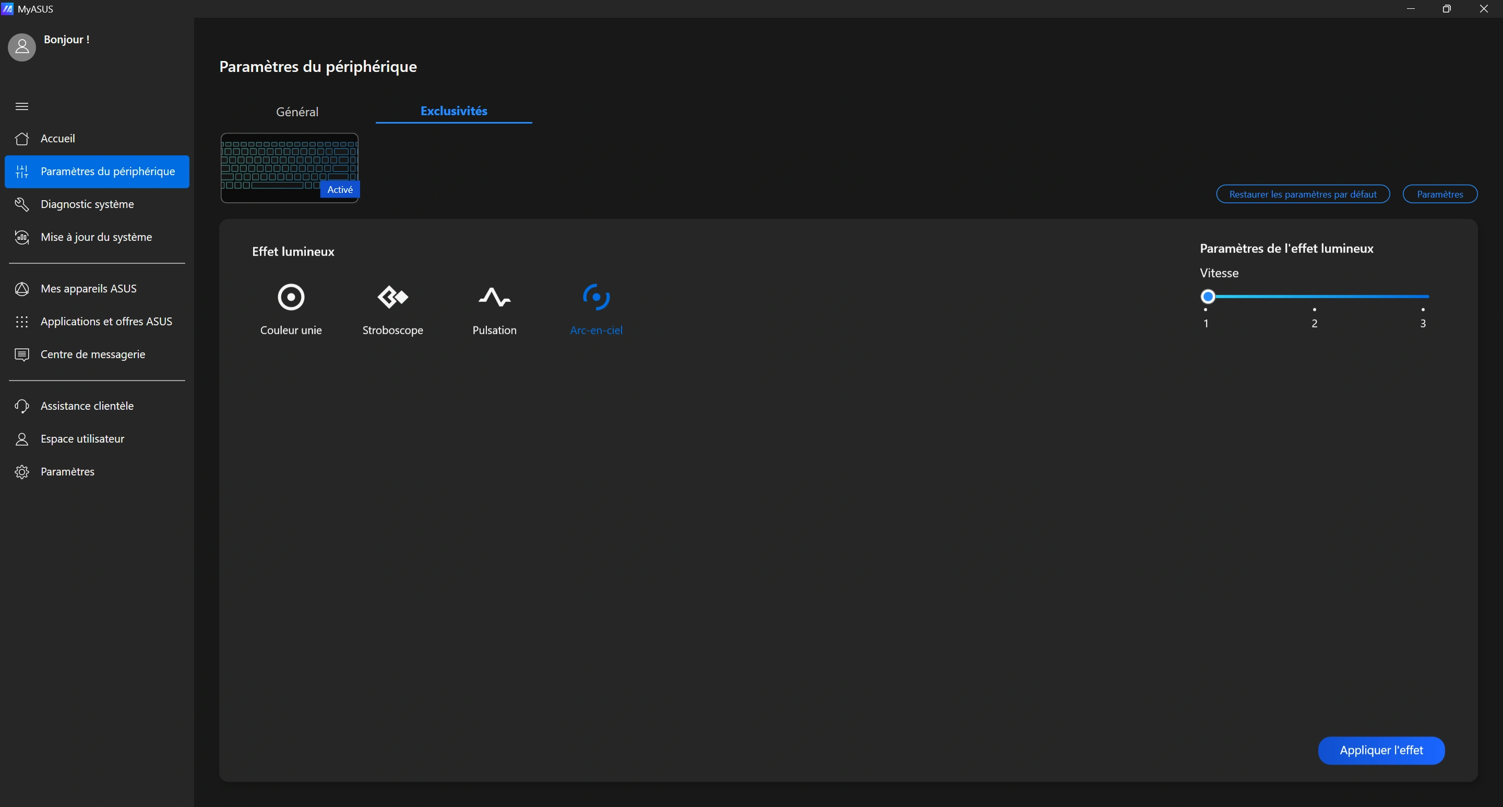Click the MyASUS logo in title bar

(x=8, y=9)
